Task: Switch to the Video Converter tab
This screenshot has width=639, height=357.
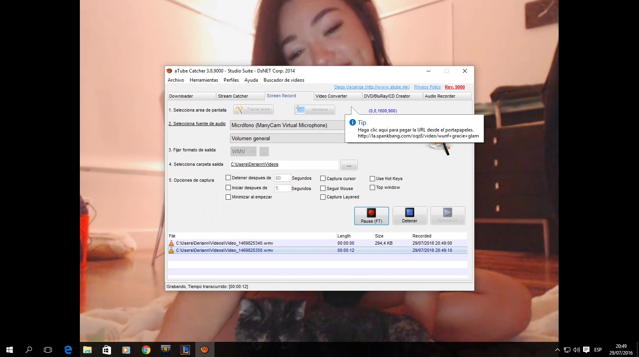Action: pyautogui.click(x=337, y=96)
